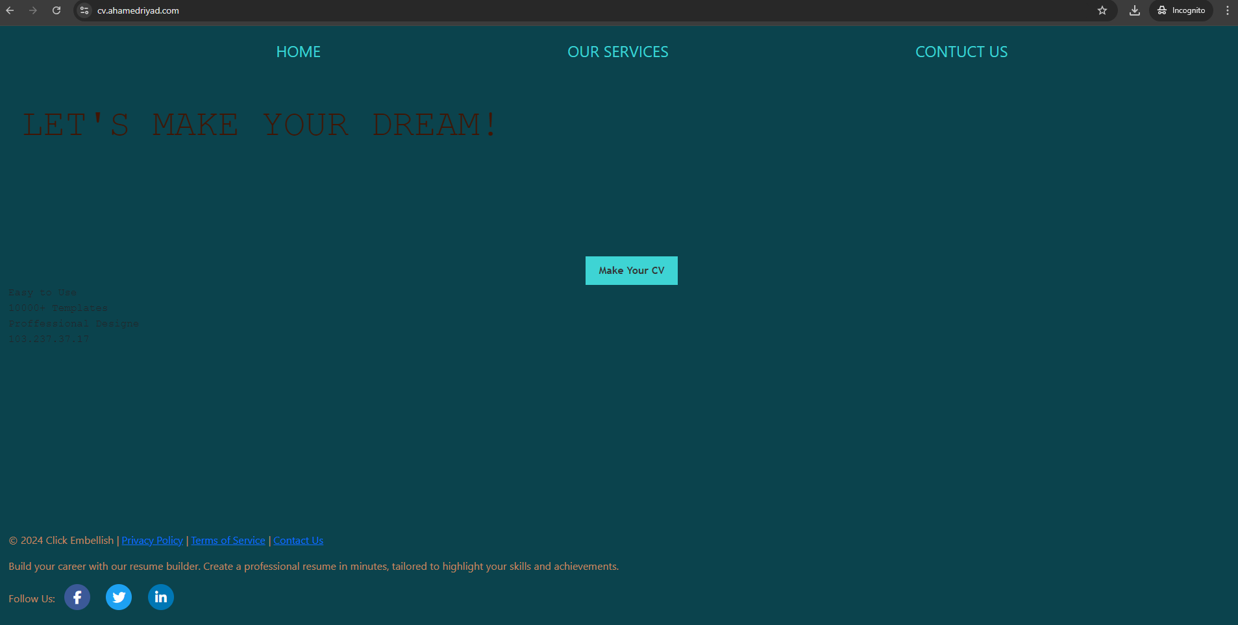The image size is (1238, 625).
Task: Select CONTUCT US in the top navigation
Action: point(961,52)
